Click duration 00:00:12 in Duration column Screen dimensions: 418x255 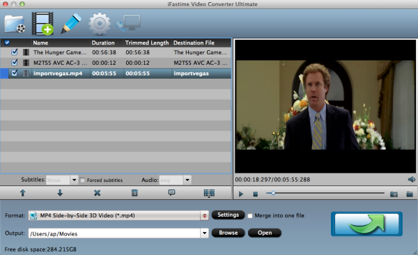pos(104,63)
